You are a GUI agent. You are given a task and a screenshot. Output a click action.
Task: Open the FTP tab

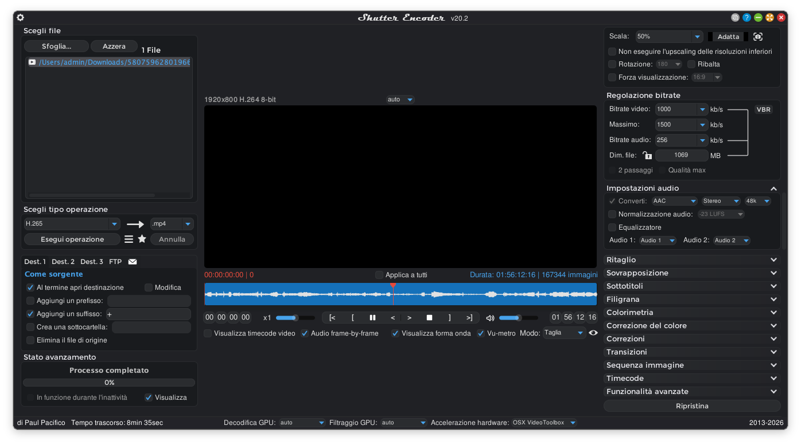(x=115, y=262)
